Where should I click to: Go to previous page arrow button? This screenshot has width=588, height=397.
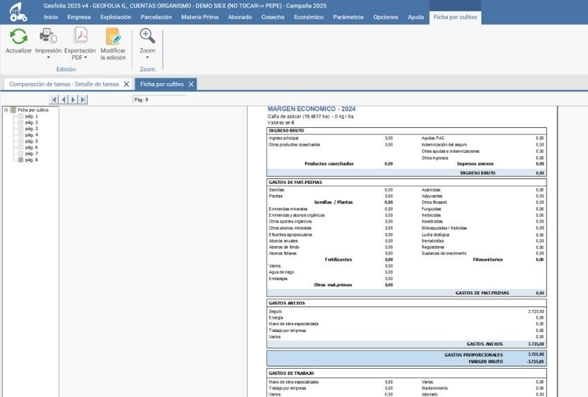point(64,100)
